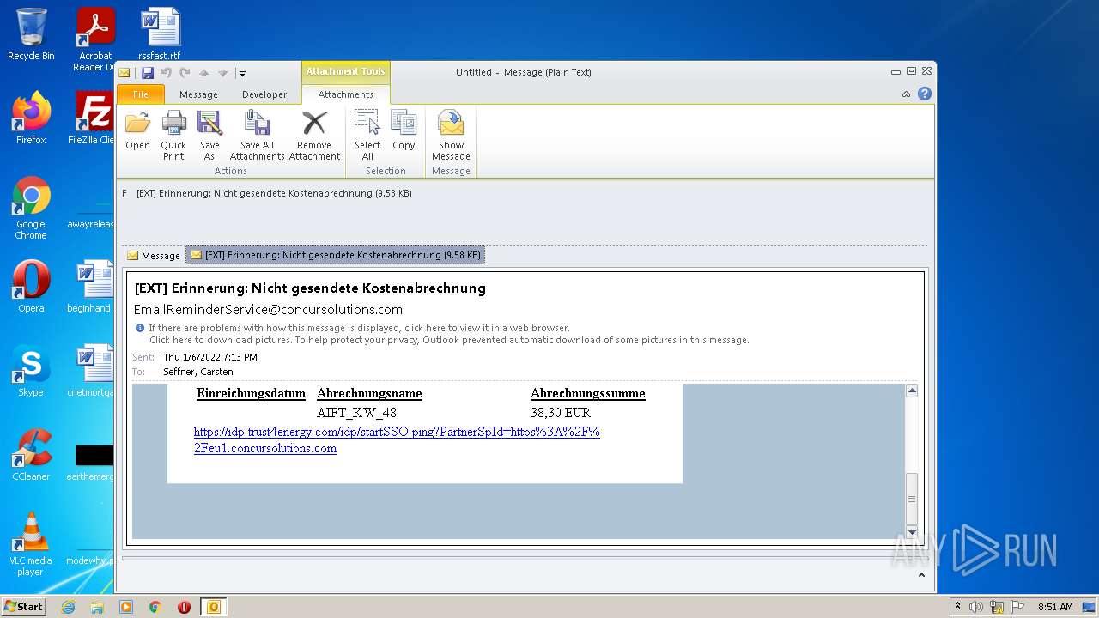Image resolution: width=1099 pixels, height=618 pixels.
Task: Click Abrechnungssumme column header
Action: 587,393
